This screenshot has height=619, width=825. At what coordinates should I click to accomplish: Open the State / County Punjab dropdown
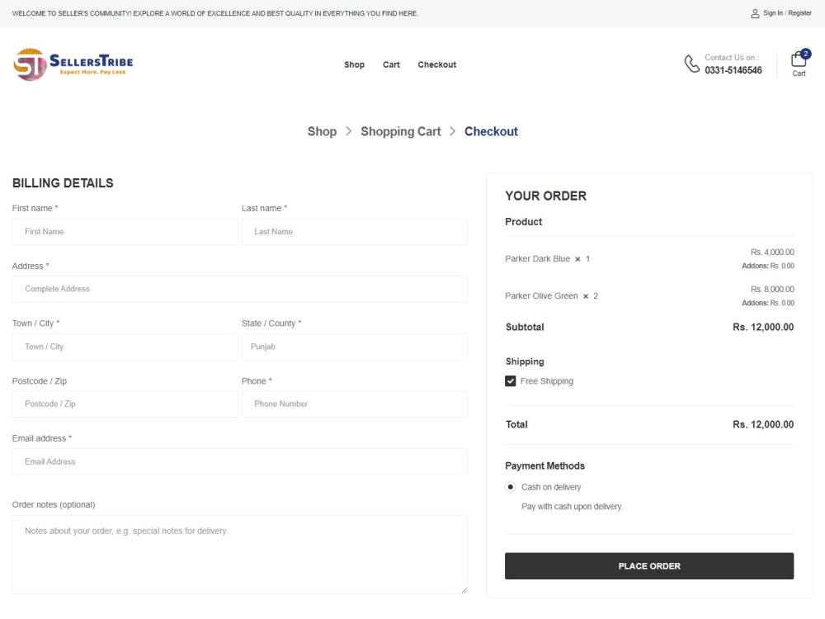coord(354,347)
